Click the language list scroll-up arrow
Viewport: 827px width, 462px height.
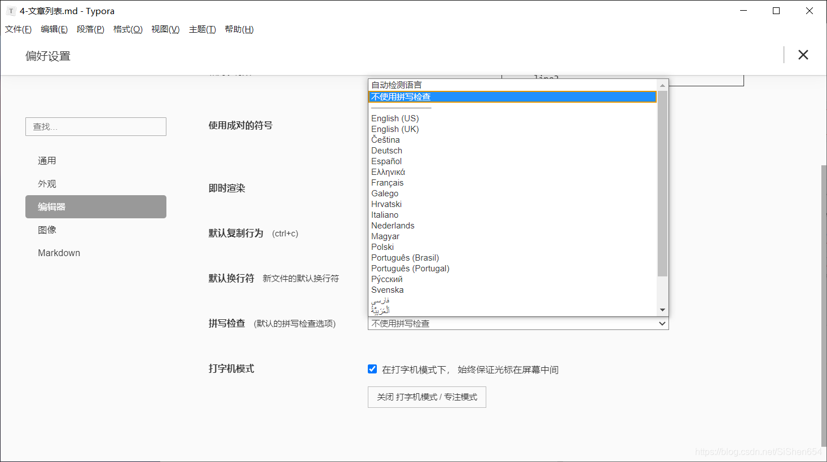663,85
